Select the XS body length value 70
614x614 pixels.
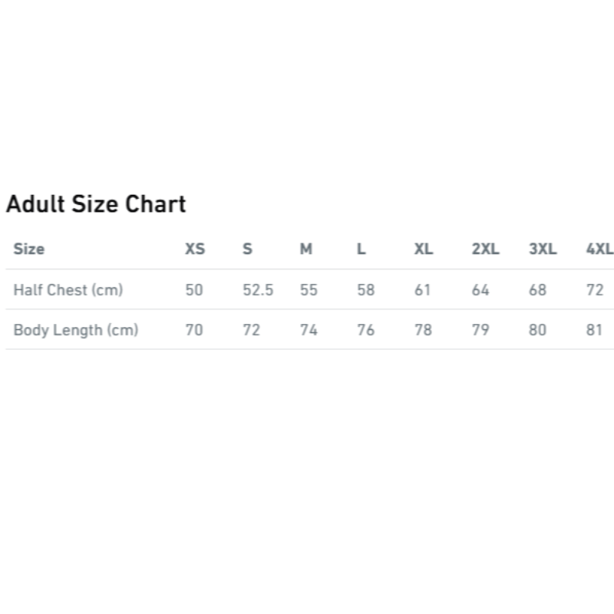pos(194,330)
